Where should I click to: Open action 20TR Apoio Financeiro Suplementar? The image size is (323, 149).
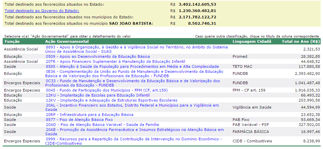[x=115, y=61]
